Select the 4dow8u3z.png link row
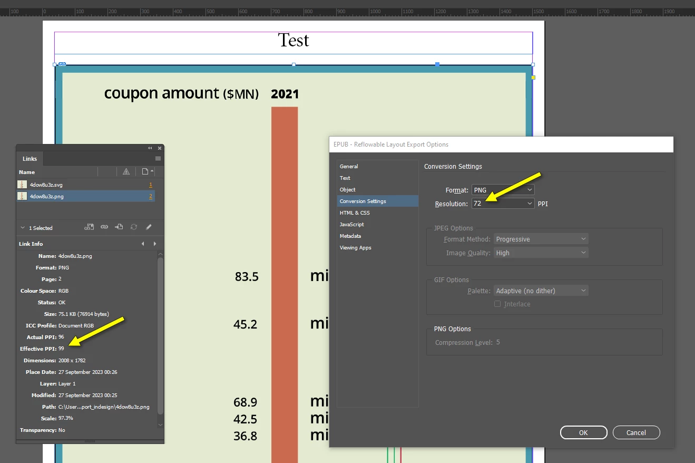The height and width of the screenshot is (463, 695). 86,196
